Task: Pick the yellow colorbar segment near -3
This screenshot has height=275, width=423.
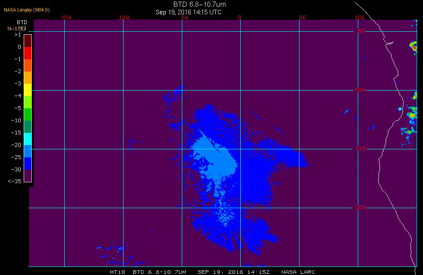Action: coord(28,90)
